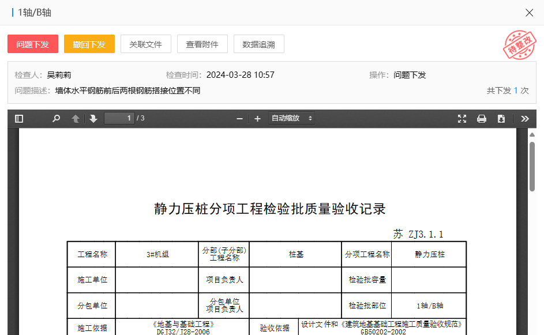Click the 施工单位 table cell
Image resolution: width=544 pixels, height=335 pixels.
tap(92, 280)
